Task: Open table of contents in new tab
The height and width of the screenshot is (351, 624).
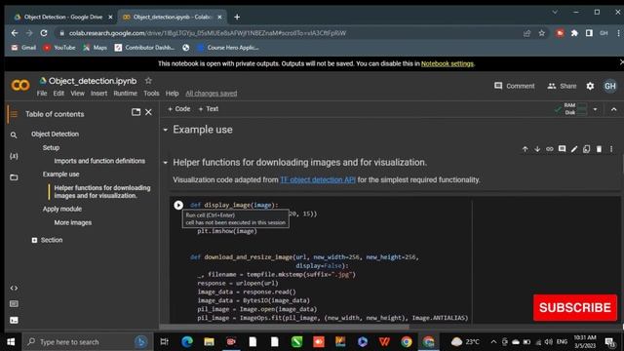Action: (x=136, y=112)
